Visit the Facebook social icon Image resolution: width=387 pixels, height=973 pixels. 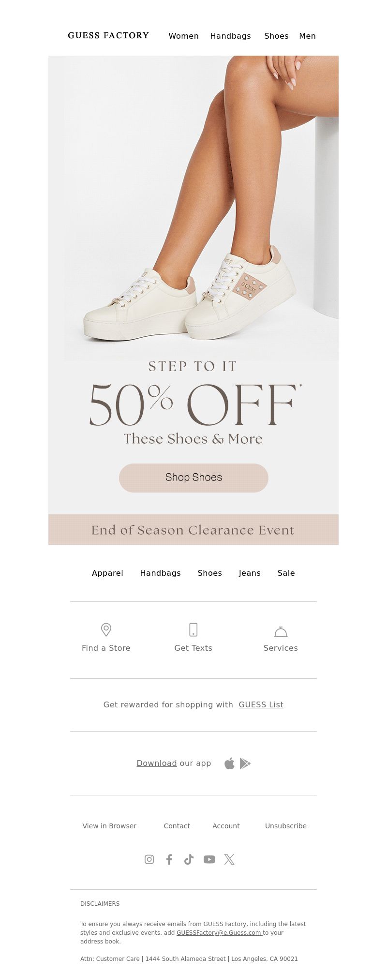[x=169, y=859]
